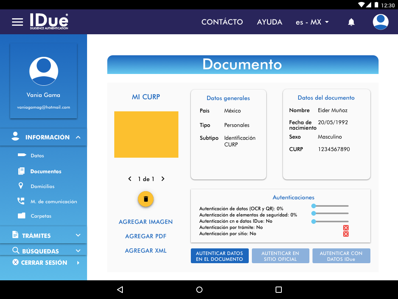398x299 pixels.
Task: Toggle Autenticación por trámite checkbox
Action: click(x=346, y=228)
